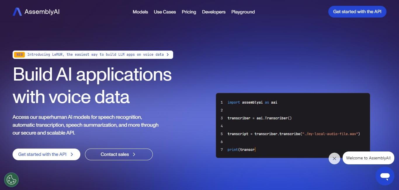Go to the Pricing page

pyautogui.click(x=189, y=12)
